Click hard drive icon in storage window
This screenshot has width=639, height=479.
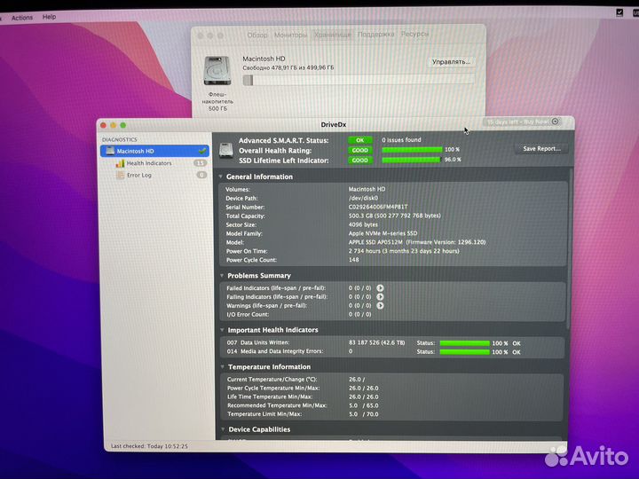pyautogui.click(x=217, y=71)
